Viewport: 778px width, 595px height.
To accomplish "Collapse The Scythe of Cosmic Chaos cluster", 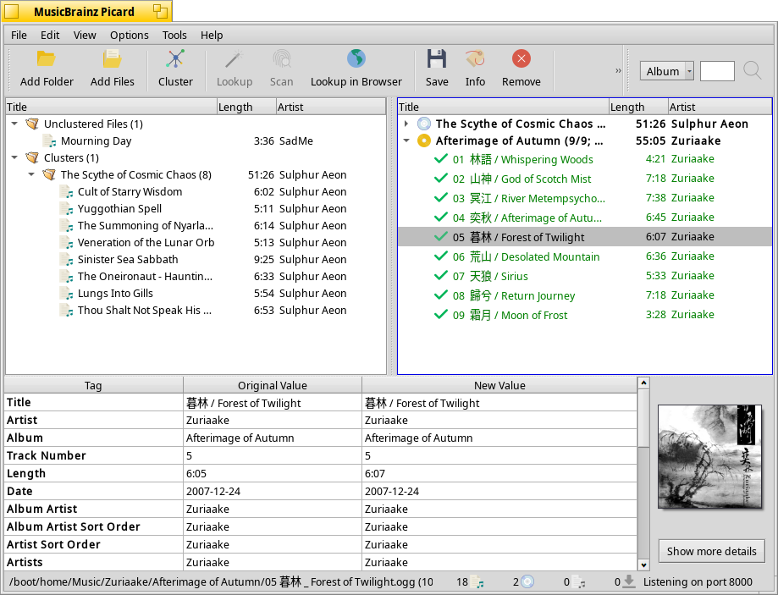I will click(x=31, y=174).
